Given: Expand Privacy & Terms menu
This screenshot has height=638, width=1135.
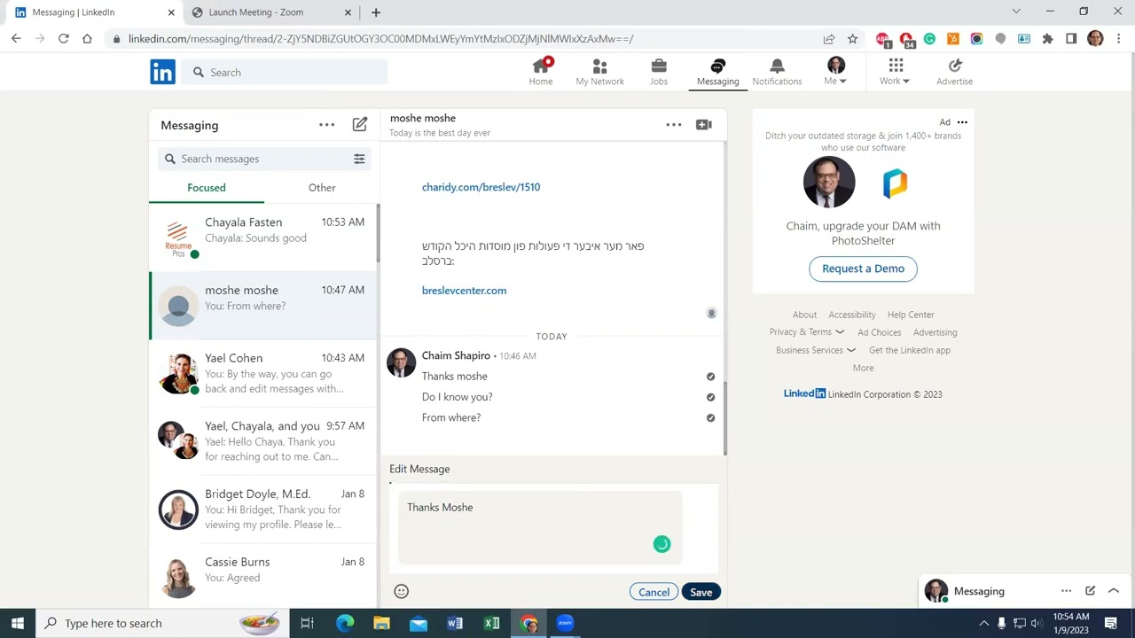Looking at the screenshot, I should [x=806, y=332].
